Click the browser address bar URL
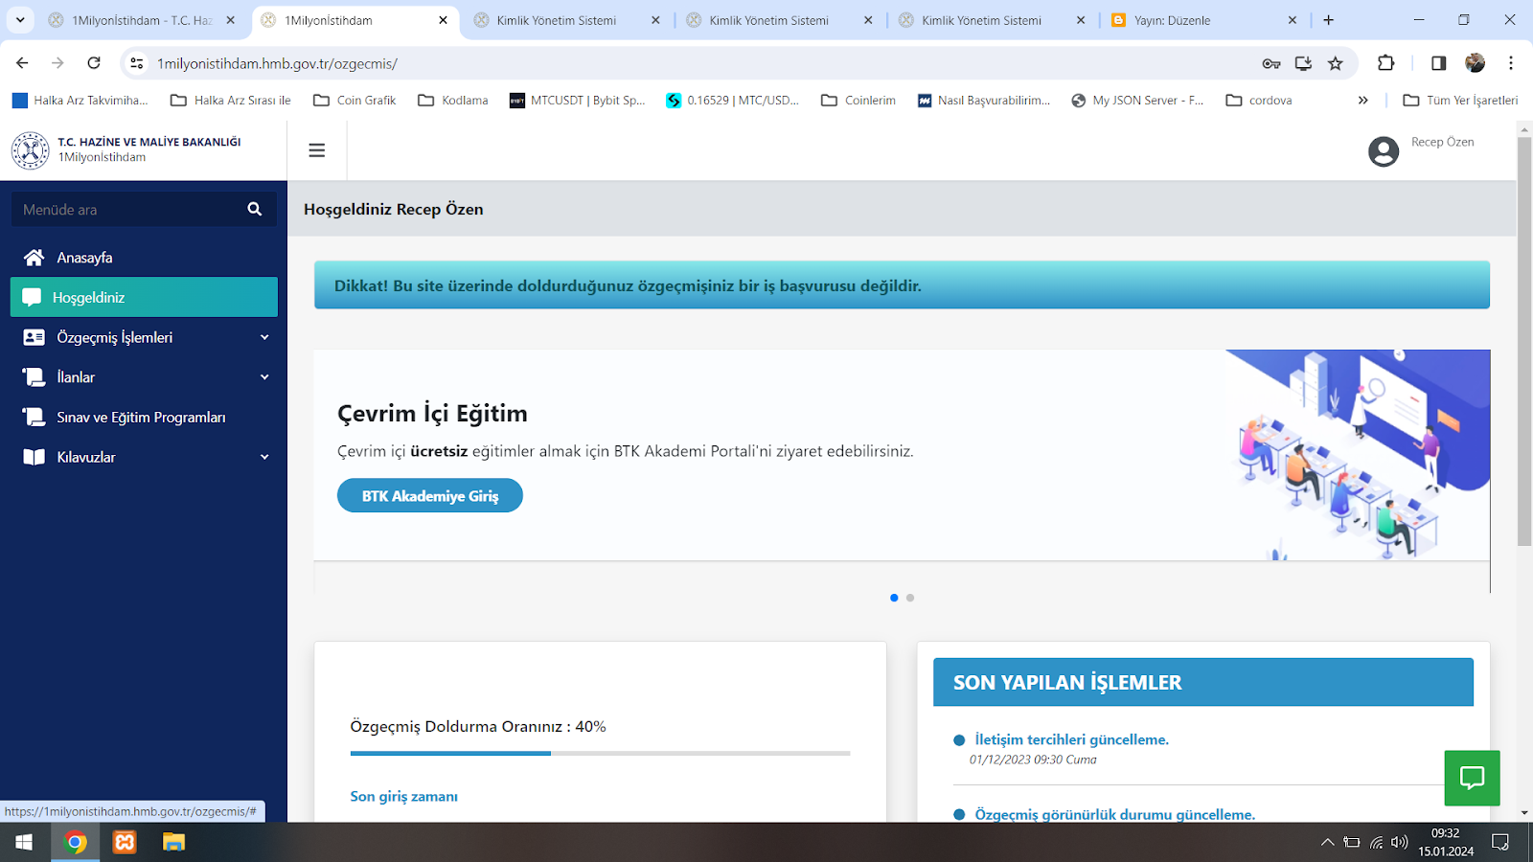The width and height of the screenshot is (1533, 862). [x=278, y=63]
